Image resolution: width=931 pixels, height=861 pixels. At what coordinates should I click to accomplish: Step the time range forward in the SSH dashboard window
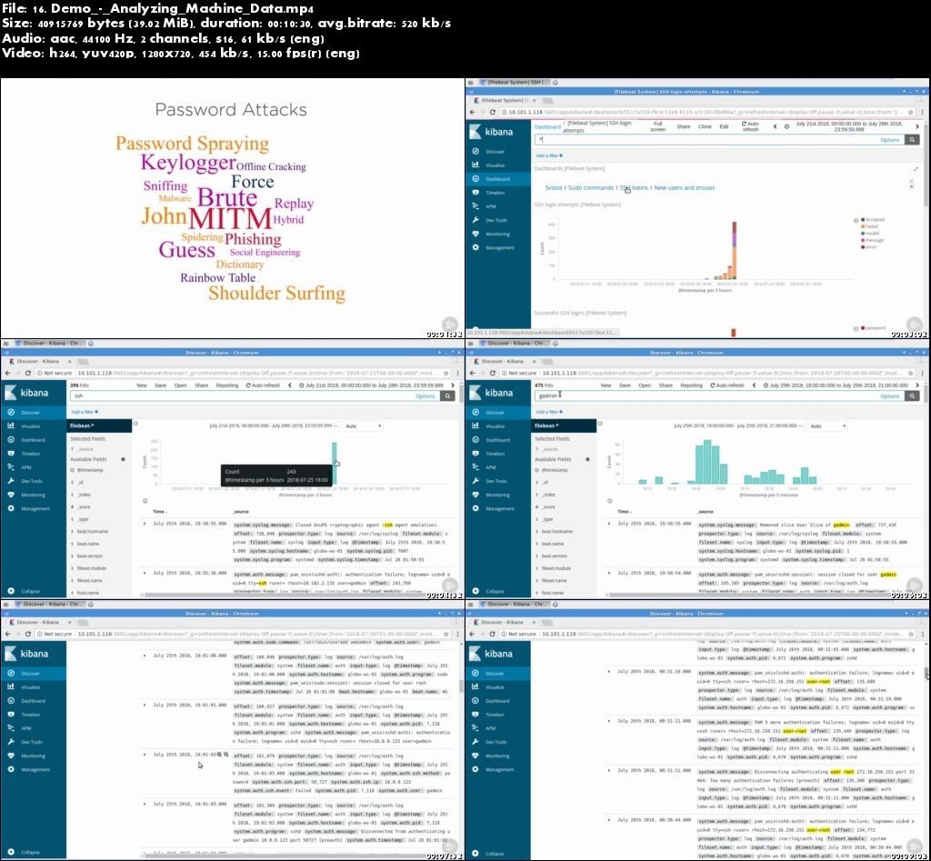click(x=917, y=126)
